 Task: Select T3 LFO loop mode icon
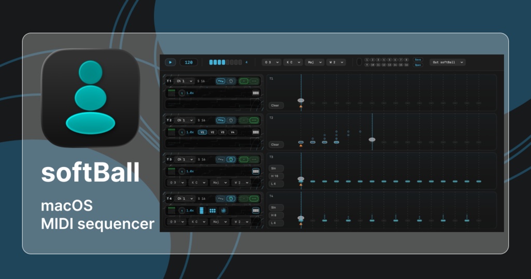pyautogui.click(x=231, y=160)
